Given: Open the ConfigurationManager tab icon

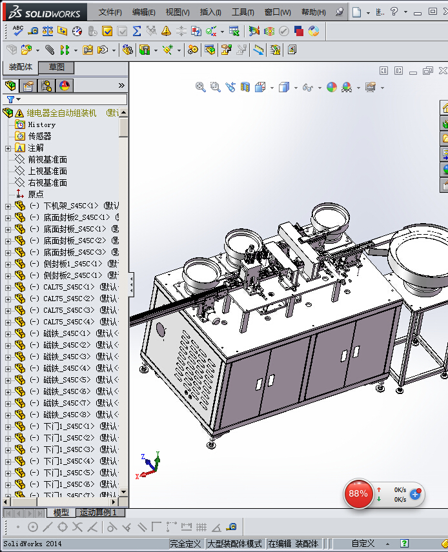Looking at the screenshot, I should pos(46,86).
